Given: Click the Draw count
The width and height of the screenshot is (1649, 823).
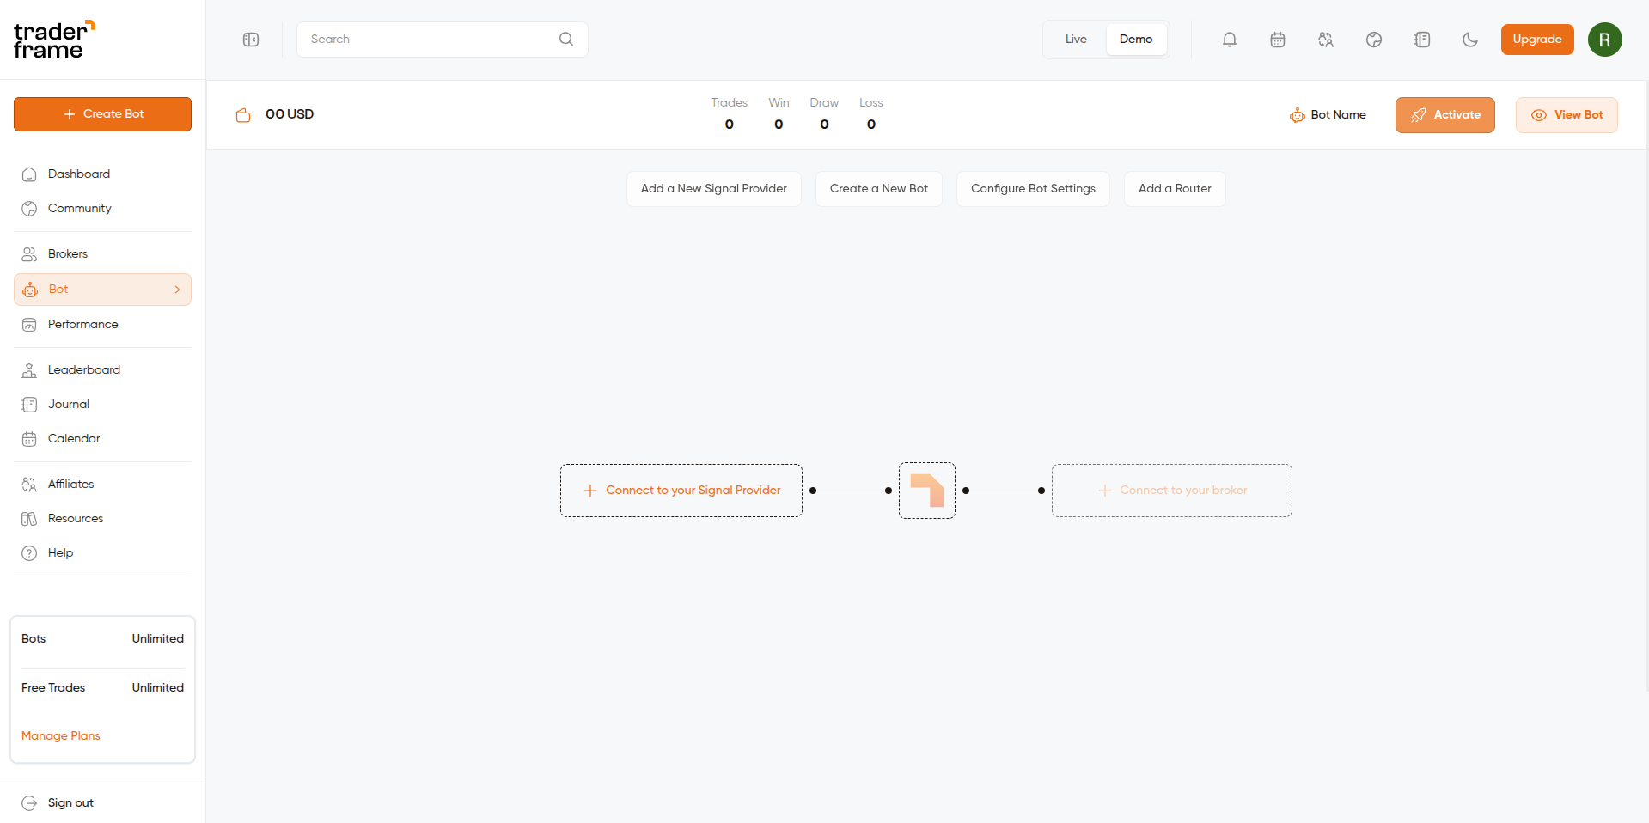Looking at the screenshot, I should 824,125.
